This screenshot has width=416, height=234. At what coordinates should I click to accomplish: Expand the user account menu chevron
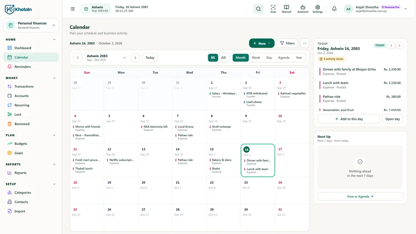tap(406, 9)
